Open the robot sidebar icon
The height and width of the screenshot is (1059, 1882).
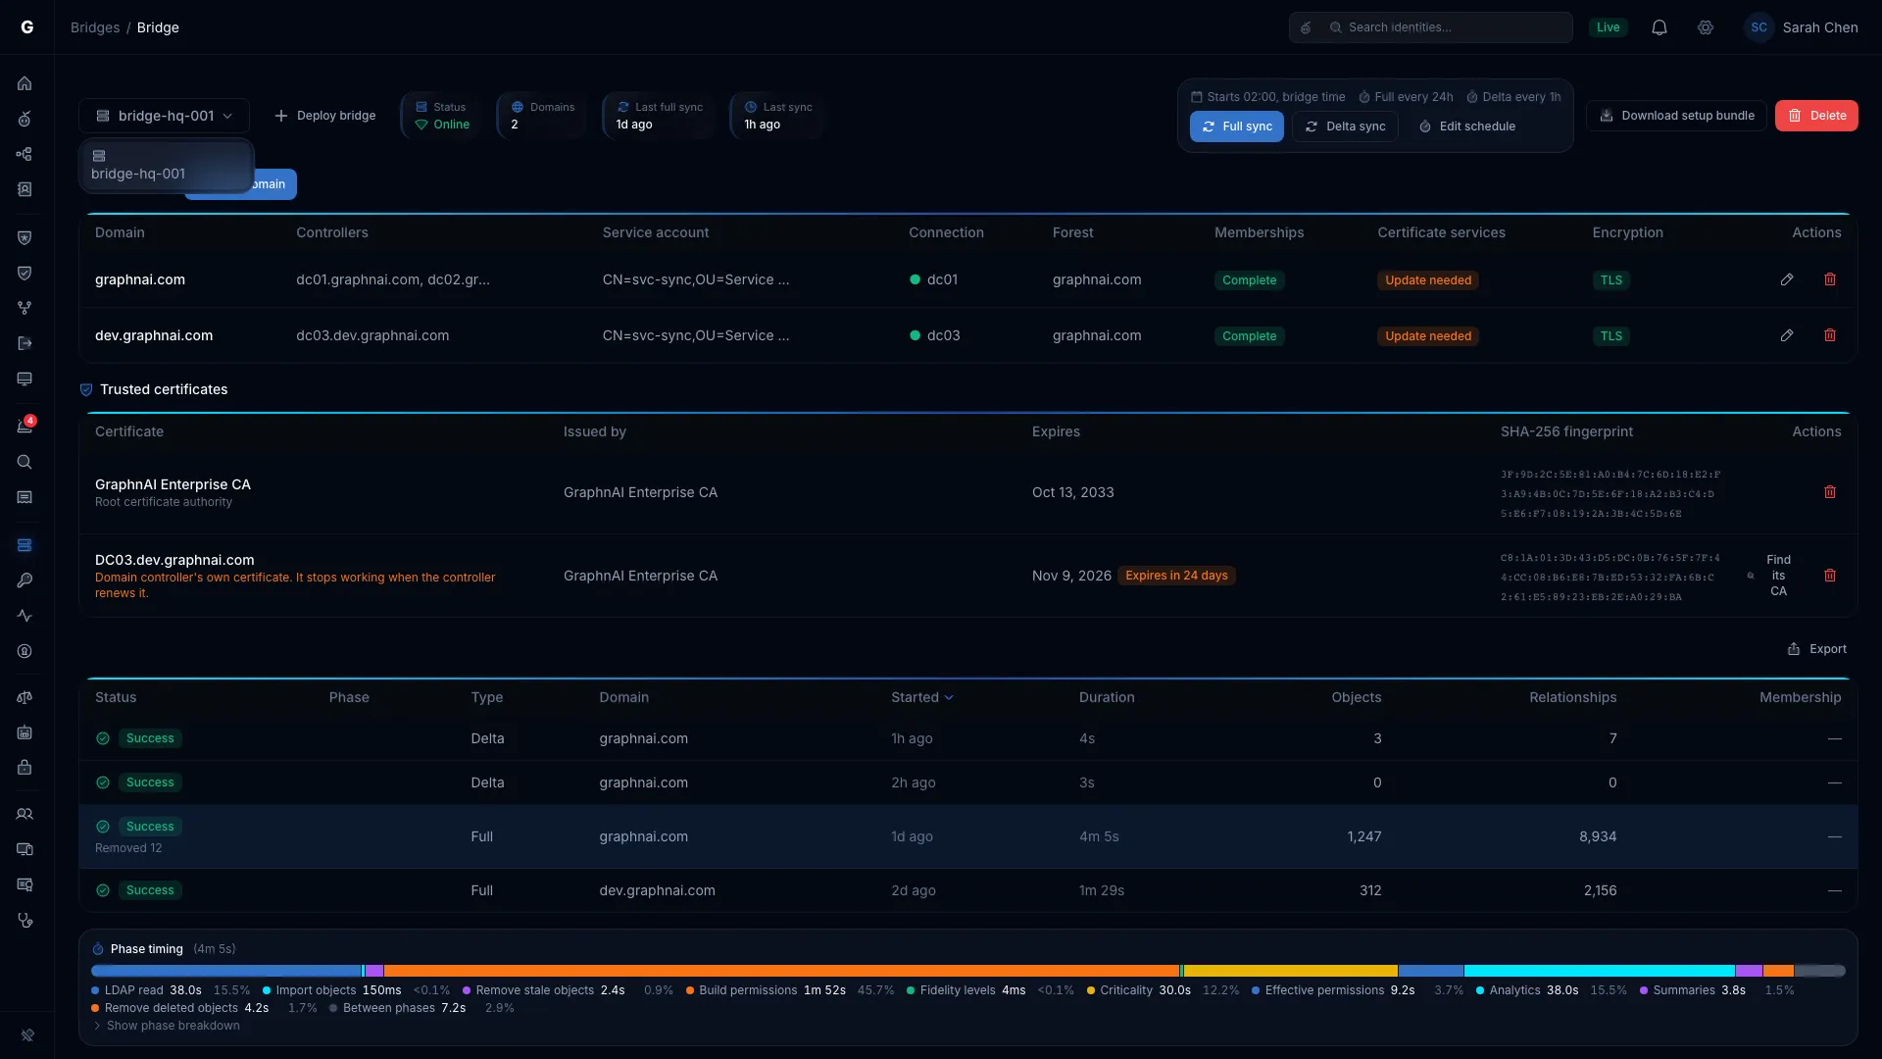(25, 732)
